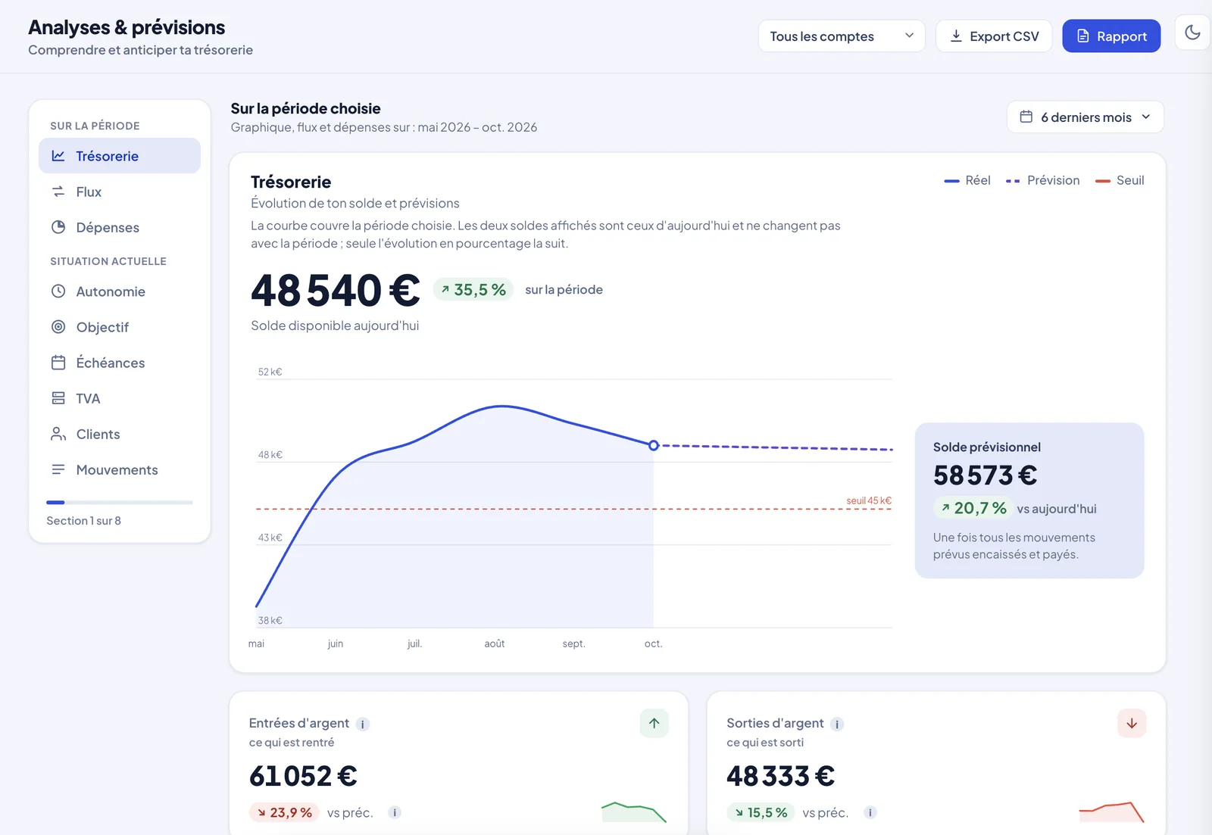Toggle the Seuil legend entry

pyautogui.click(x=1120, y=180)
